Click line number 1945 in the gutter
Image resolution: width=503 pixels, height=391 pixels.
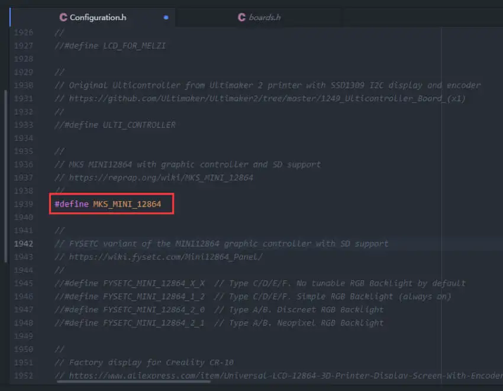24,283
